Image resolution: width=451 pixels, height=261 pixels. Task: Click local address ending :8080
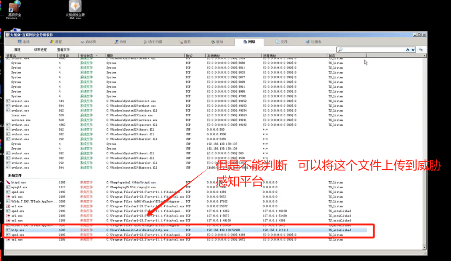[226, 63]
